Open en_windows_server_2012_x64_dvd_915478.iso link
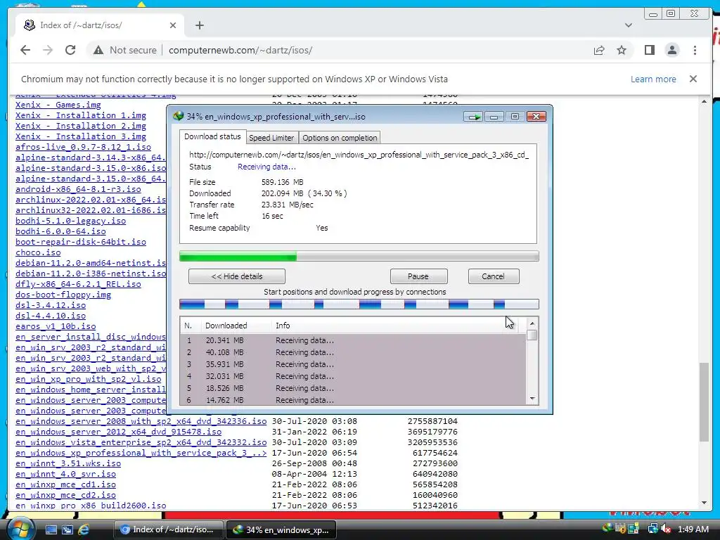 click(118, 432)
